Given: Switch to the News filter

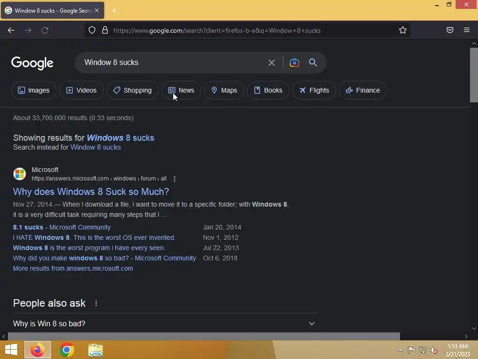Looking at the screenshot, I should 182,90.
